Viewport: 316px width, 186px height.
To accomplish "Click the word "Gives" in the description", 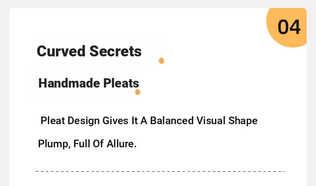I will click(115, 121).
